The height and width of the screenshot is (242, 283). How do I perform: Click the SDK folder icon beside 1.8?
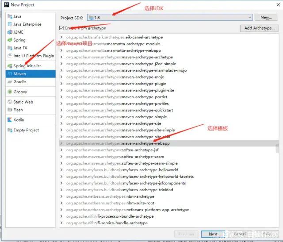tap(91, 18)
